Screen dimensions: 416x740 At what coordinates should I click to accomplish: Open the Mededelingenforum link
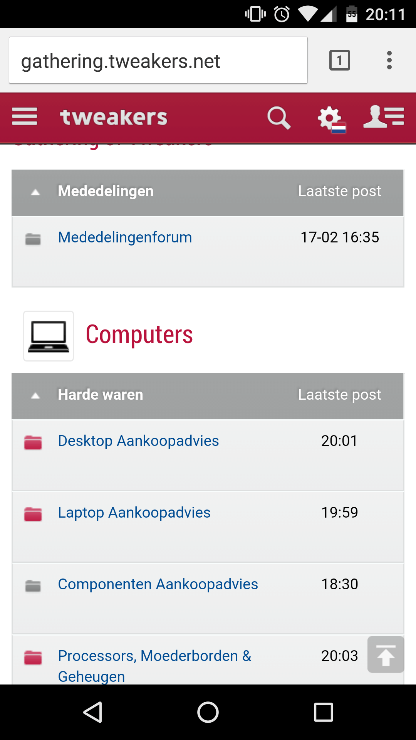coord(125,237)
